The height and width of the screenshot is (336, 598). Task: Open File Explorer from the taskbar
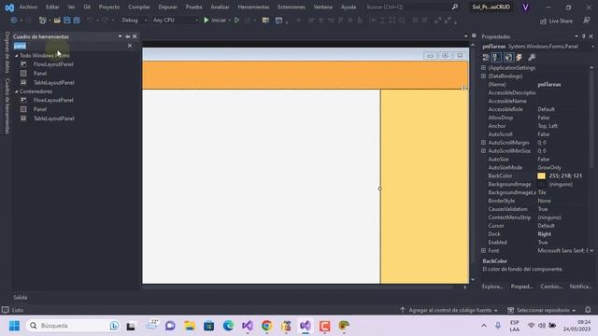tap(190, 326)
